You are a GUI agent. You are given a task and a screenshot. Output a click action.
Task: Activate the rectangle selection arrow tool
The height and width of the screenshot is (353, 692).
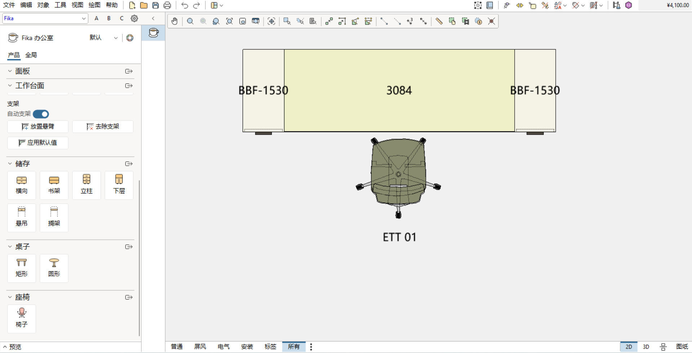tap(287, 21)
